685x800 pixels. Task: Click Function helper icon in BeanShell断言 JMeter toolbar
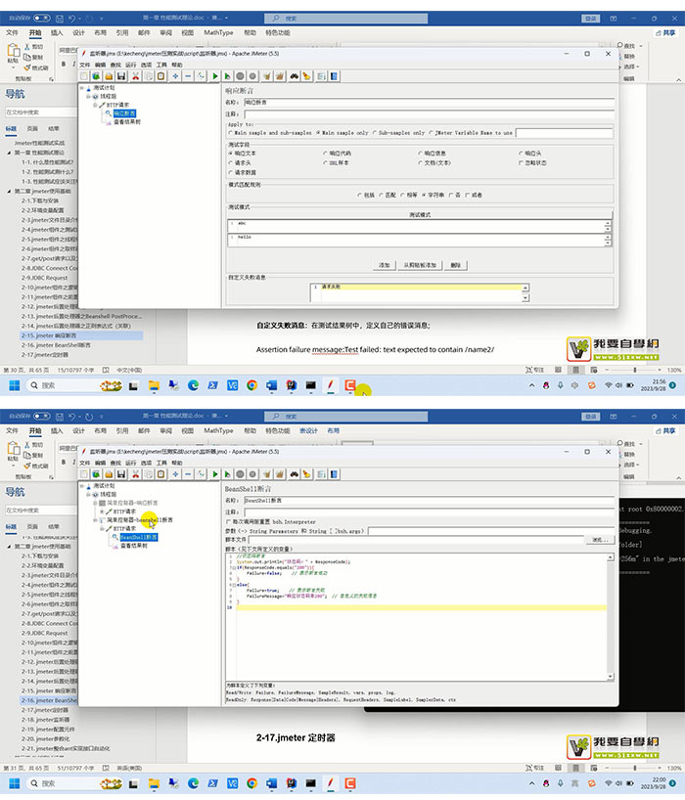pos(321,474)
